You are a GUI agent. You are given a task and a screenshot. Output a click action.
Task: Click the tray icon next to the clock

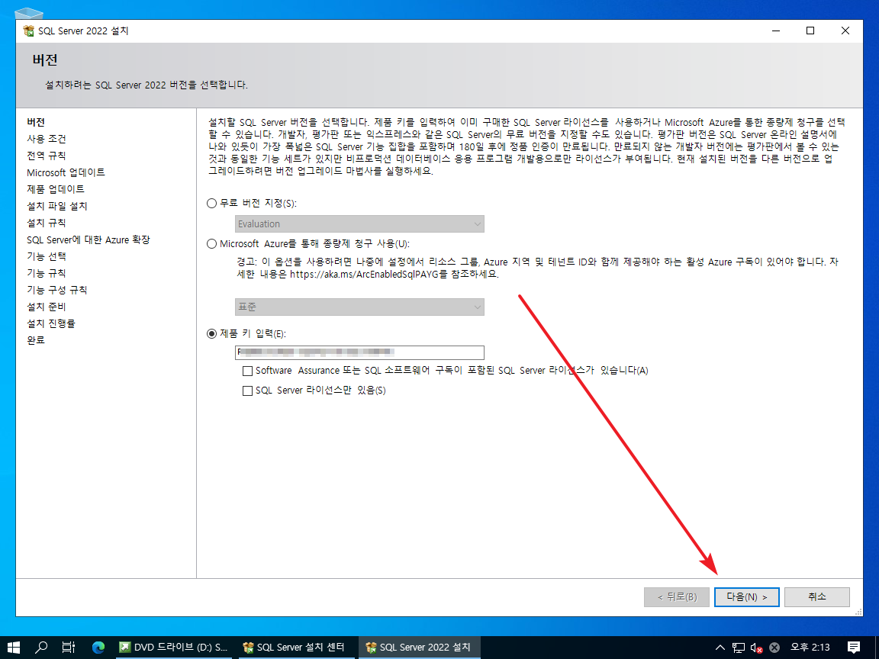774,648
